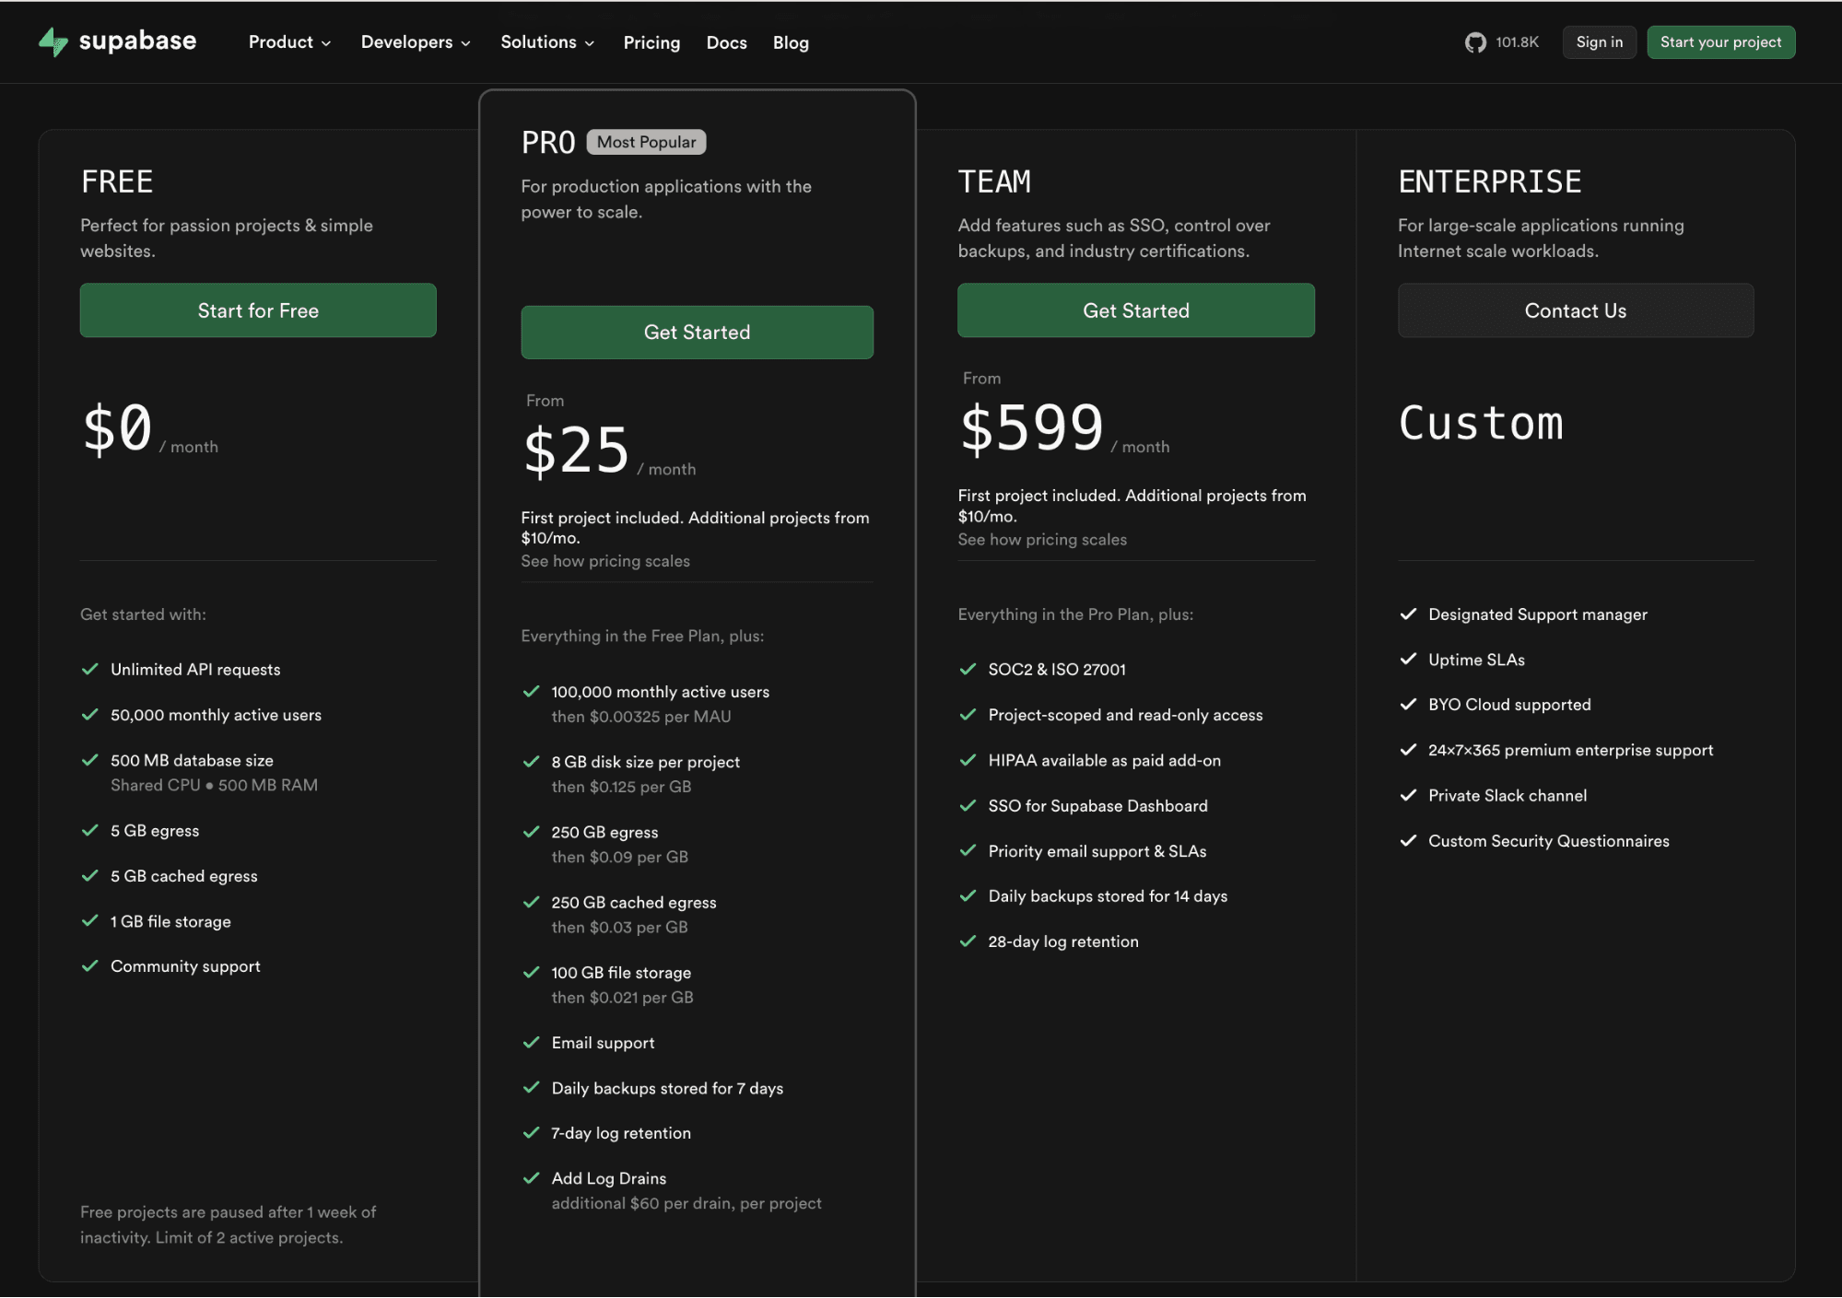This screenshot has width=1842, height=1298.
Task: Click Start for Free button
Action: pyautogui.click(x=258, y=310)
